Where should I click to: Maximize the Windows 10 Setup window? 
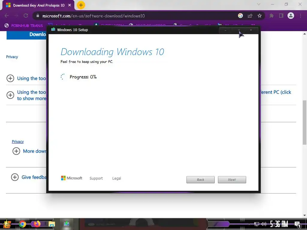[239, 30]
